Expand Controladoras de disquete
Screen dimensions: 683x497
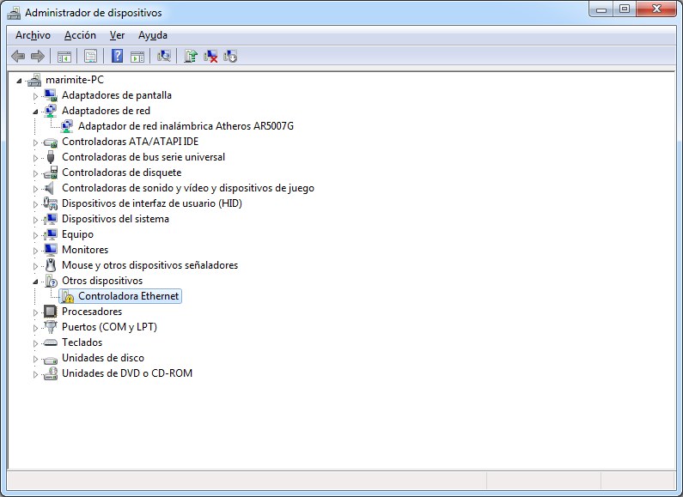(x=35, y=173)
